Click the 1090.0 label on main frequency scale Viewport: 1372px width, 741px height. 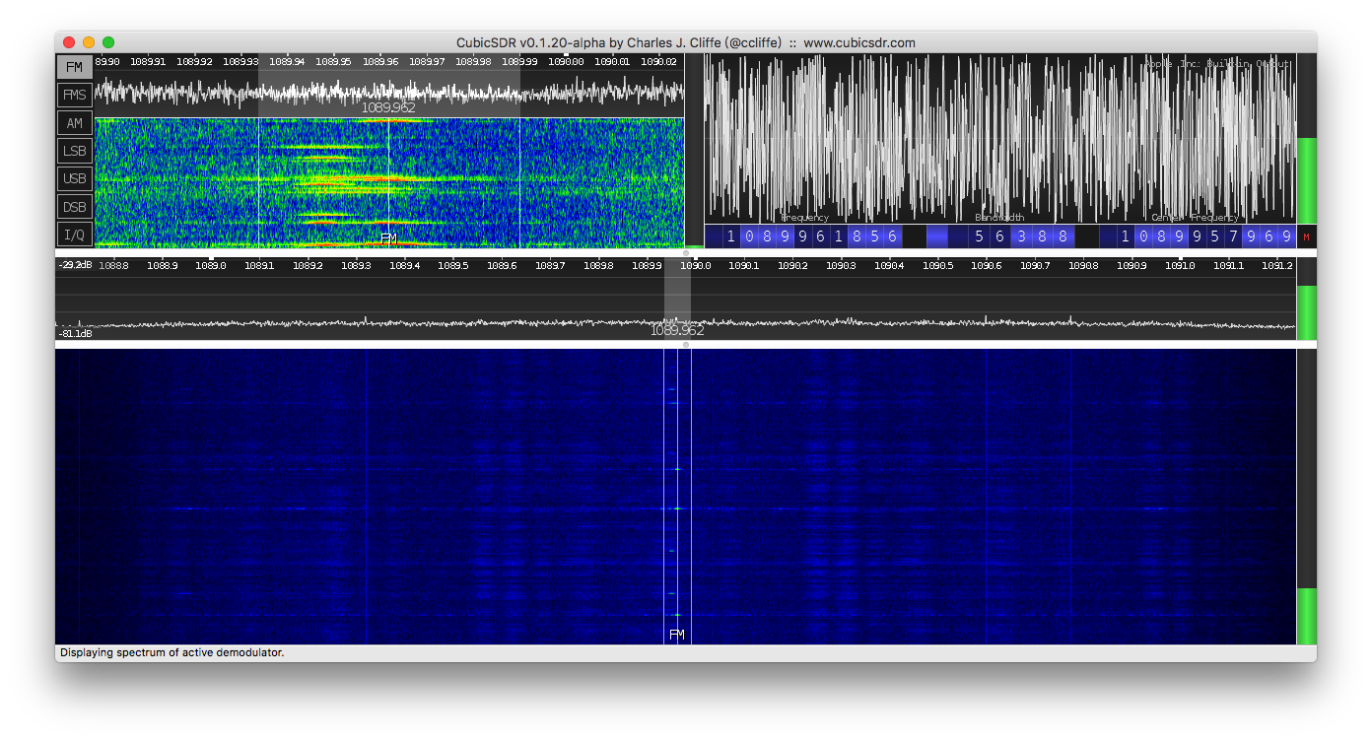(694, 265)
